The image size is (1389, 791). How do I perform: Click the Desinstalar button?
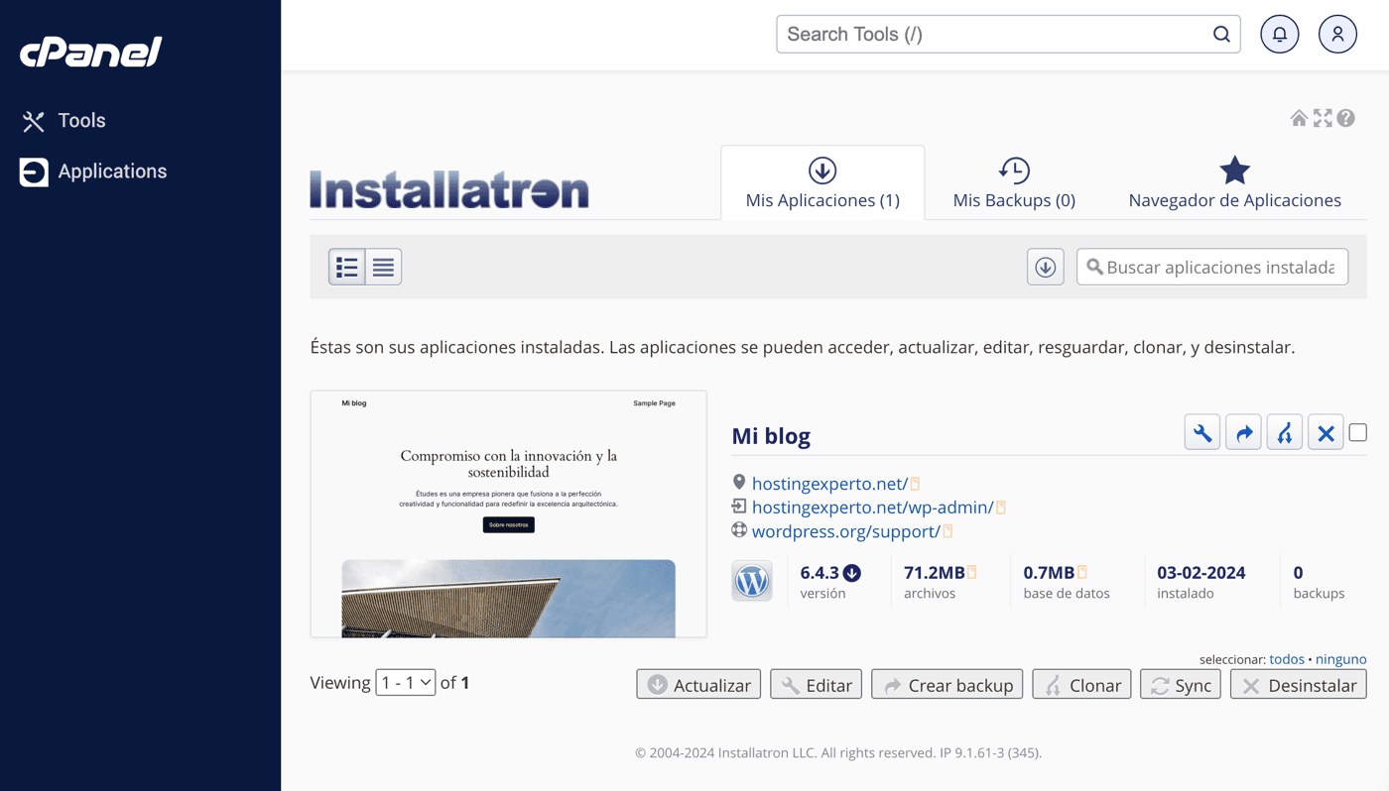pyautogui.click(x=1299, y=685)
